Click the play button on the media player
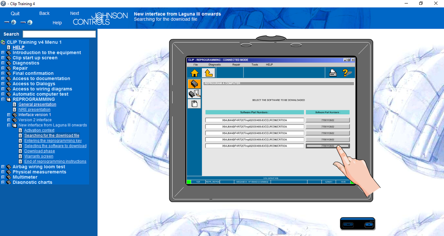This screenshot has width=444, height=236. point(368,225)
